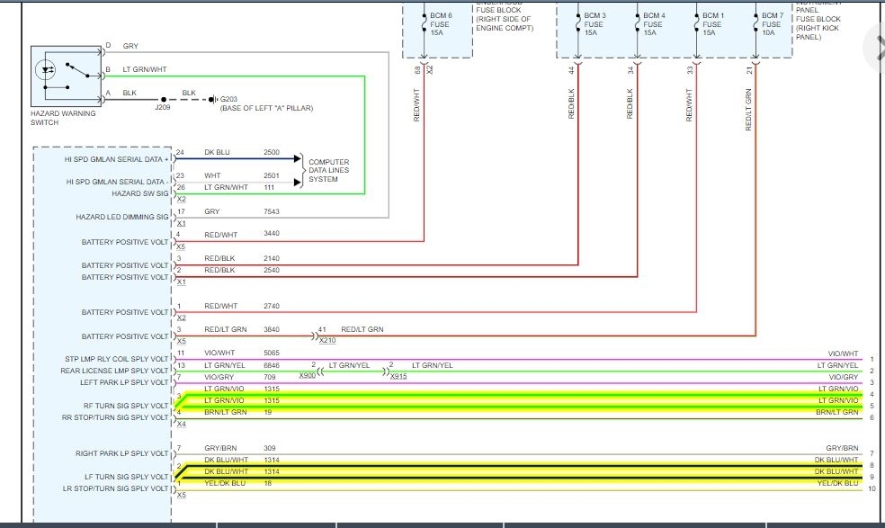
Task: Select 'COMPUTER DATA LINES SYSTEM' text
Action: tap(328, 171)
